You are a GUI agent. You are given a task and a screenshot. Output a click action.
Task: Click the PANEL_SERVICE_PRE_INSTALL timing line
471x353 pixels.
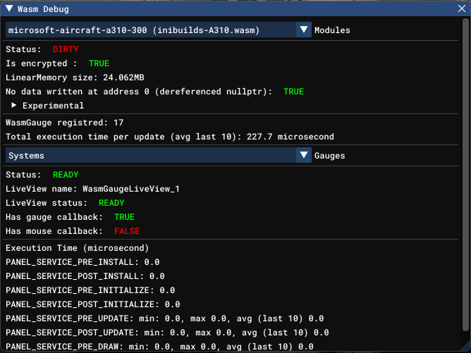coord(82,262)
